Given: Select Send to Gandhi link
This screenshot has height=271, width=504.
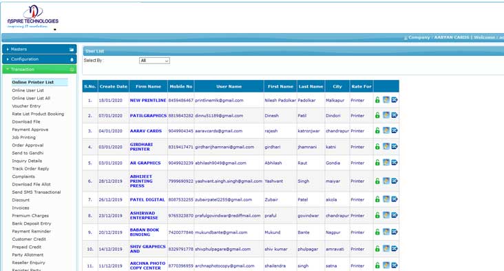Looking at the screenshot, I should tap(28, 153).
